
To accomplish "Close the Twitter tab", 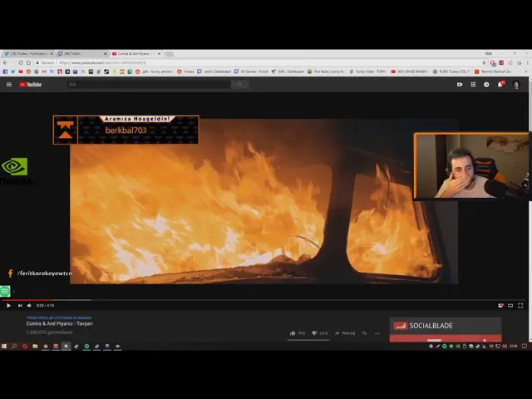I will pos(52,53).
